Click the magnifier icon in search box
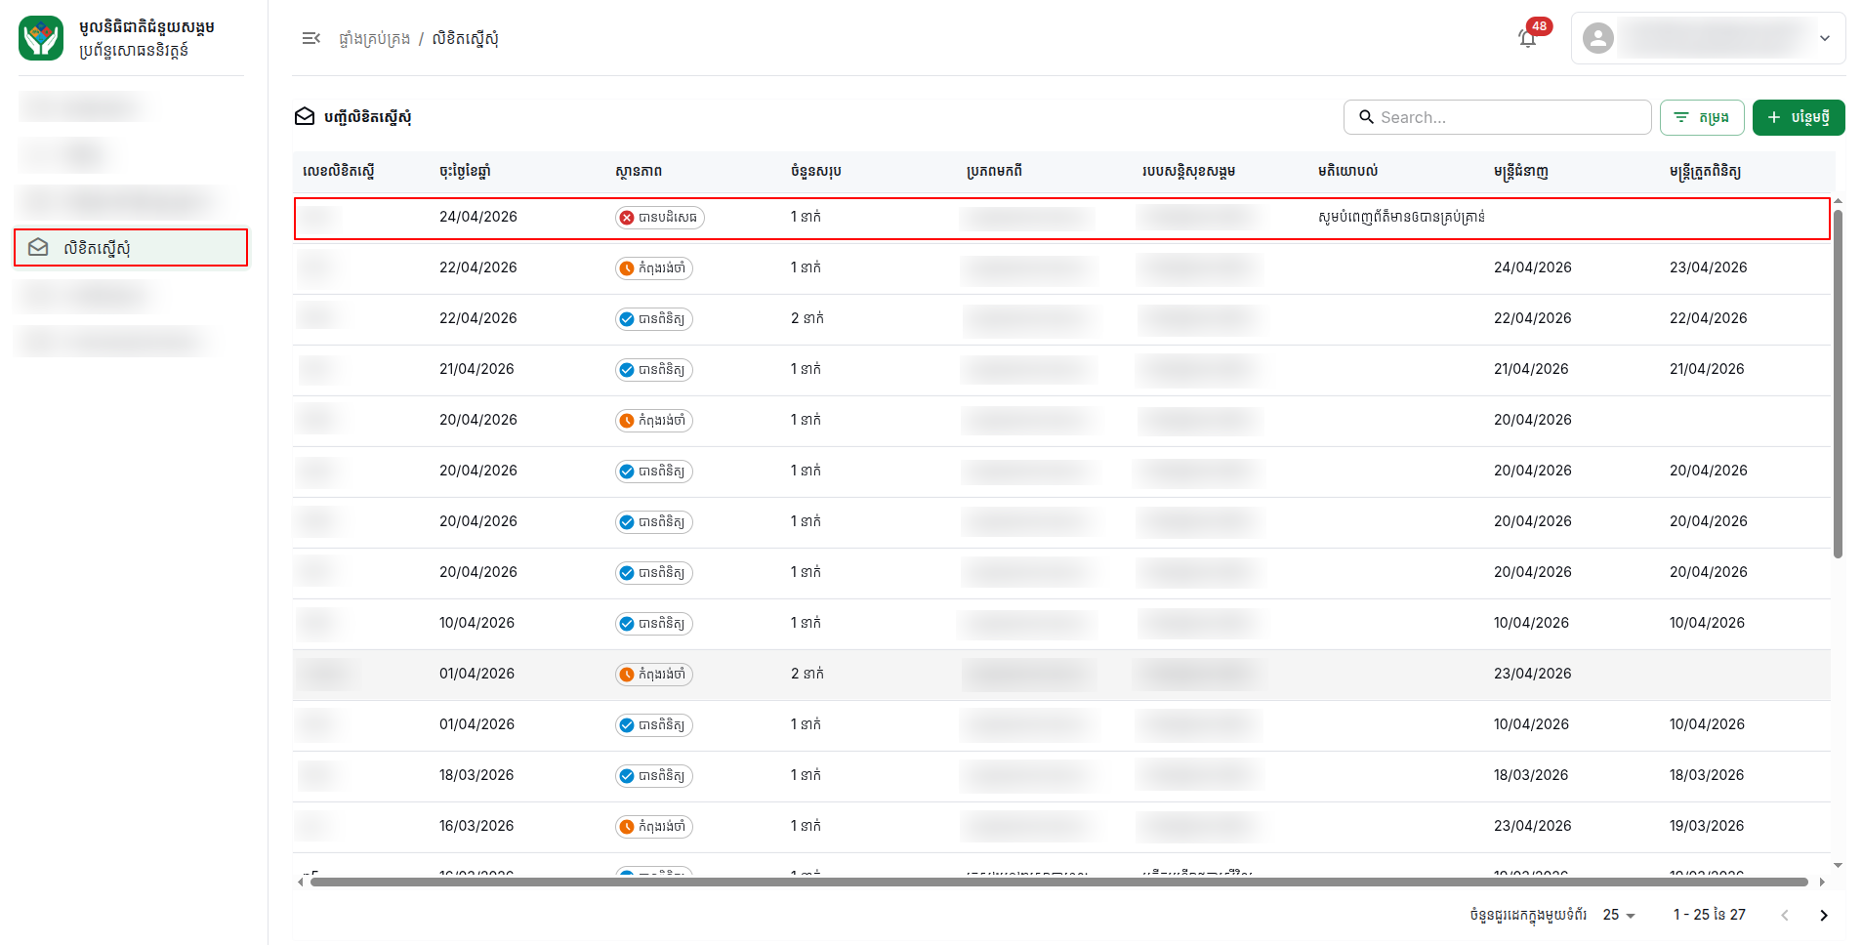 1366,117
